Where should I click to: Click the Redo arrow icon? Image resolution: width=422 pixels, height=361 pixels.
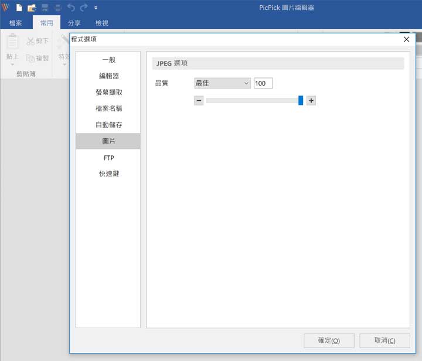tap(84, 8)
